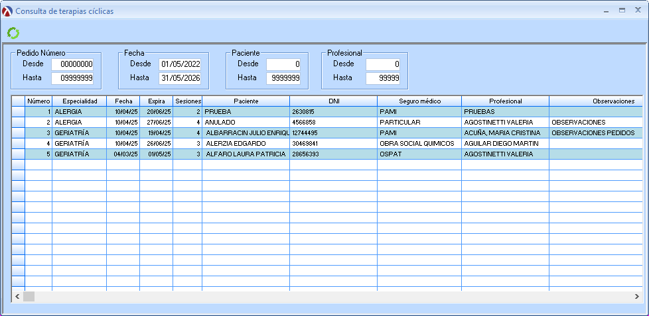
Task: Click the Paciente column header
Action: [246, 101]
